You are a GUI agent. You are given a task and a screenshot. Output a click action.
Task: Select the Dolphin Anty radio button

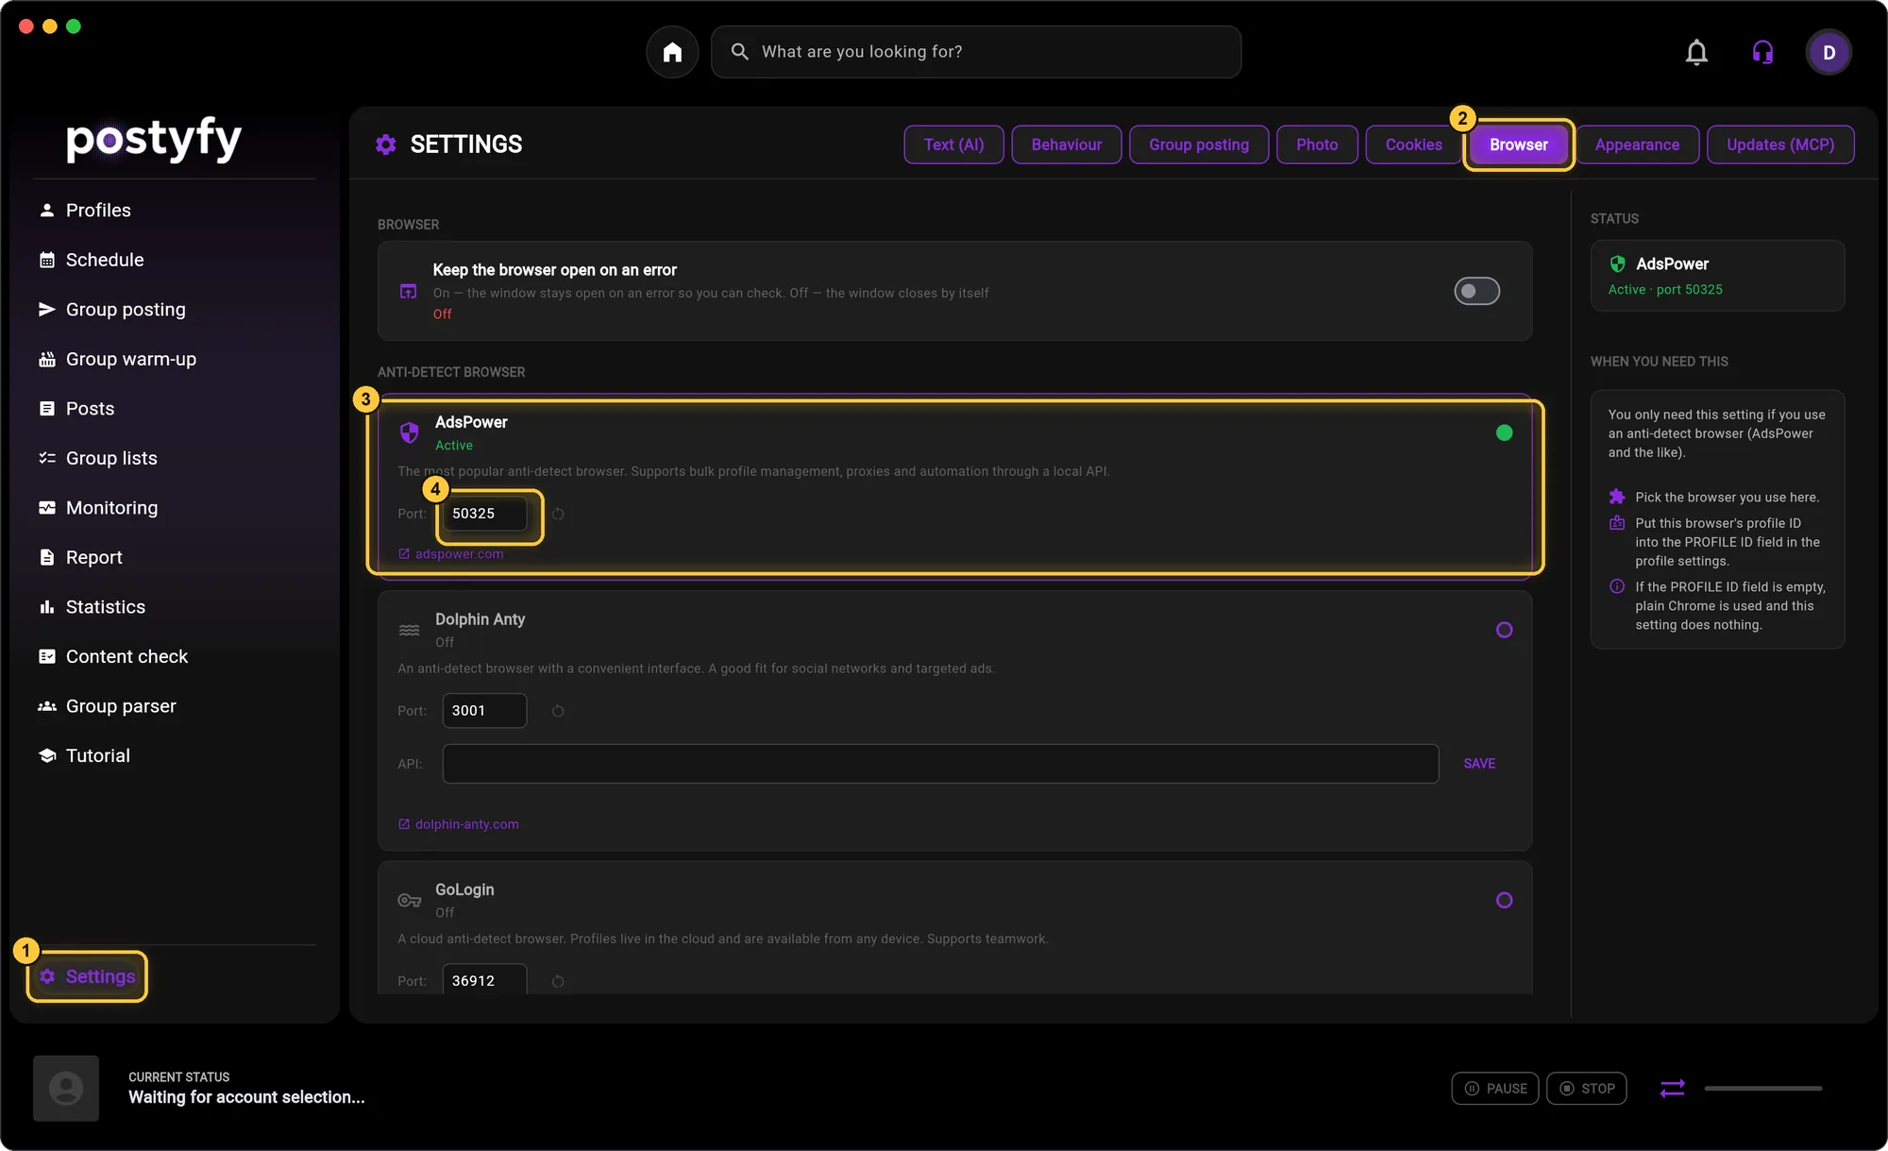pyautogui.click(x=1504, y=630)
